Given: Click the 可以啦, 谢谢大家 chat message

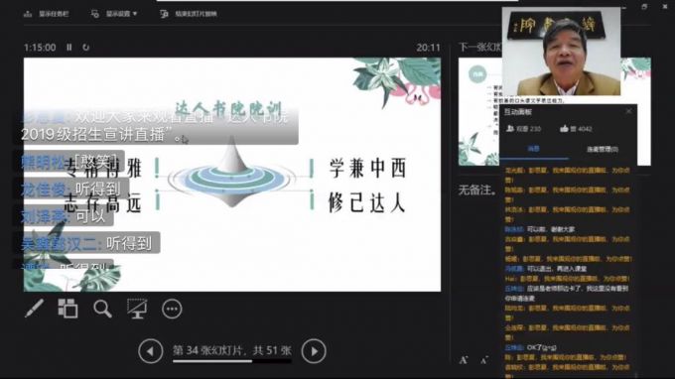Looking at the screenshot, I should point(540,229).
